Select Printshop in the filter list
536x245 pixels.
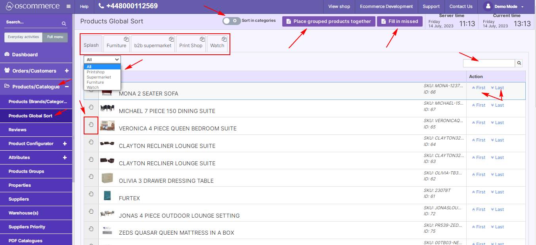click(x=102, y=72)
